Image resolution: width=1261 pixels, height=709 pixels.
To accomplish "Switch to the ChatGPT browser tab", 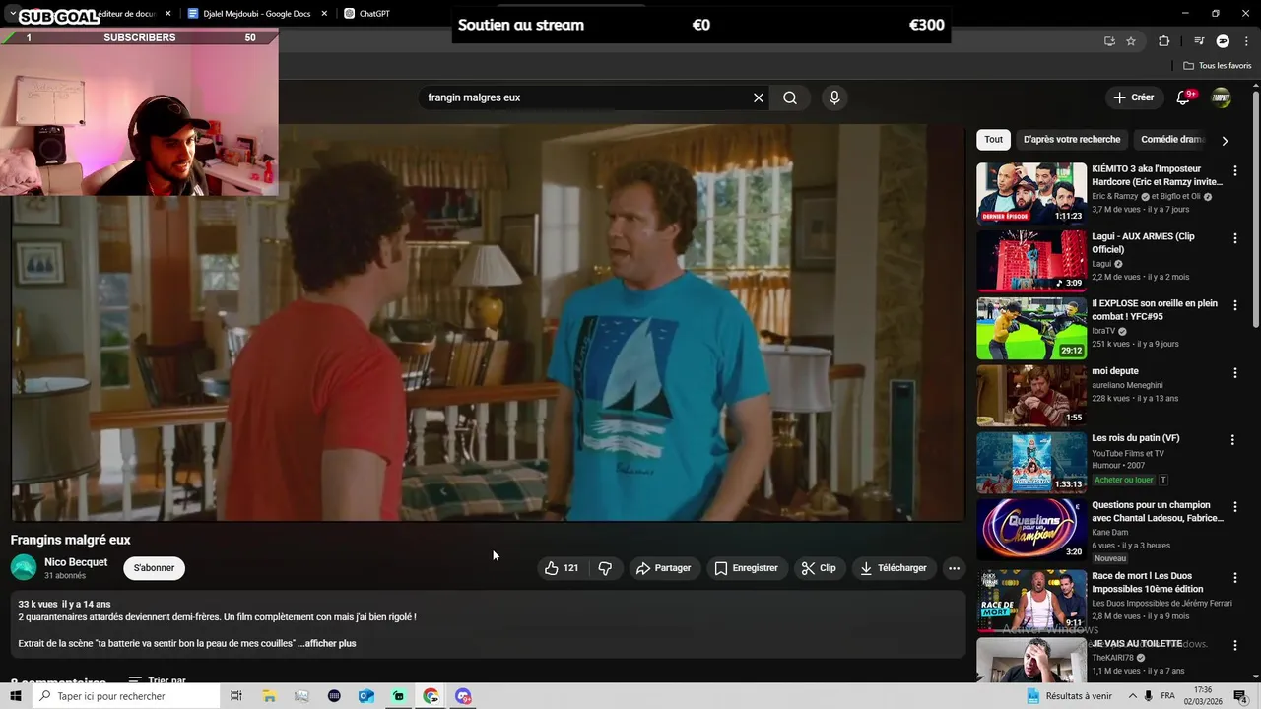I will tap(374, 14).
